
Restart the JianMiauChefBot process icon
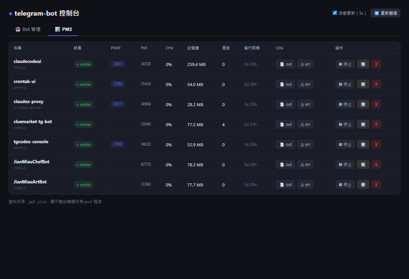click(x=363, y=164)
